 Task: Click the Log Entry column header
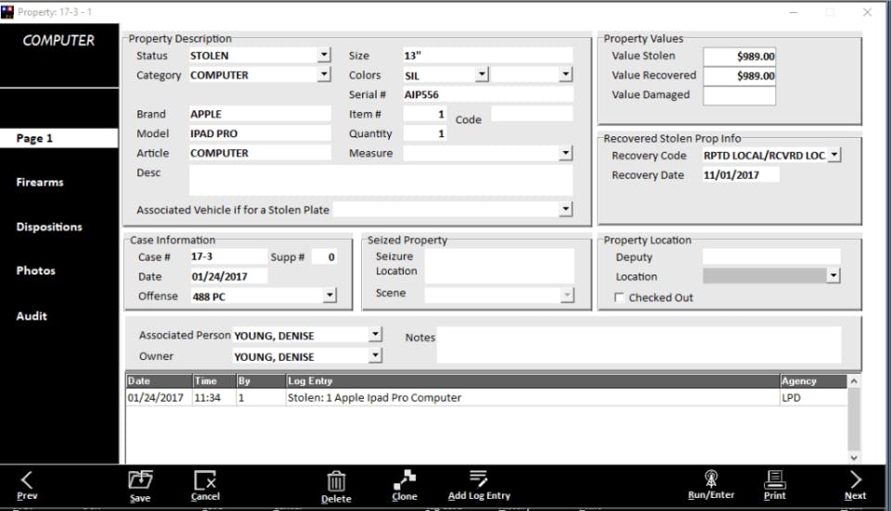(533, 381)
